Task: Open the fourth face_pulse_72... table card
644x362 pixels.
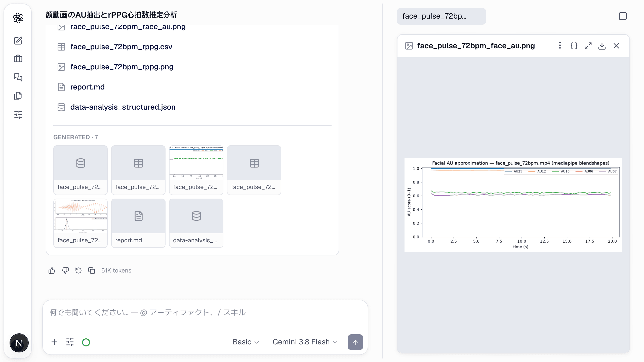Action: tap(254, 170)
